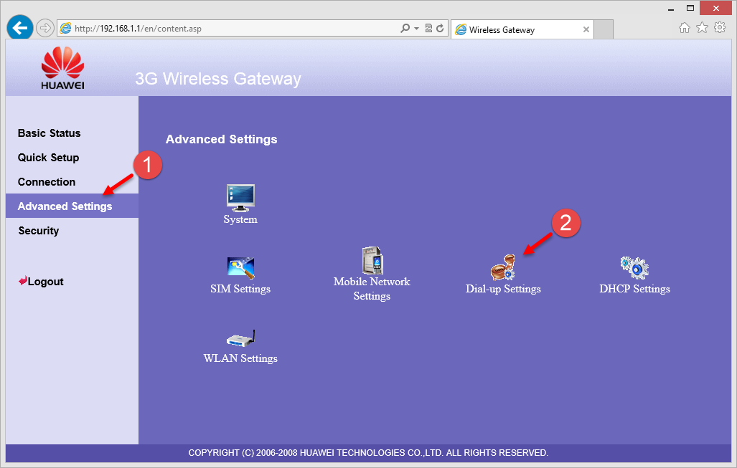This screenshot has width=737, height=468.
Task: Expand the address bar search dropdown arrow
Action: [x=416, y=28]
